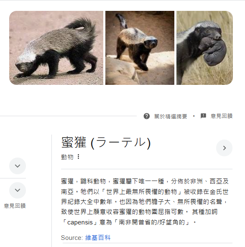Click the feedback flag icon
The height and width of the screenshot is (247, 245).
[x=203, y=116]
